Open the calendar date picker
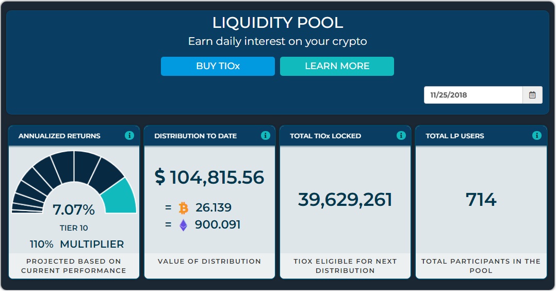 point(532,95)
